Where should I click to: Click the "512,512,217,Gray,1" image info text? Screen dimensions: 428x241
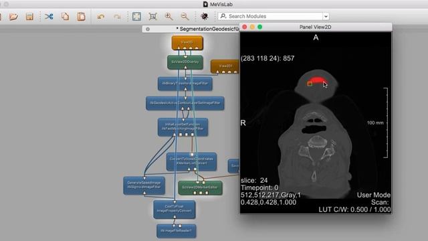tap(270, 195)
